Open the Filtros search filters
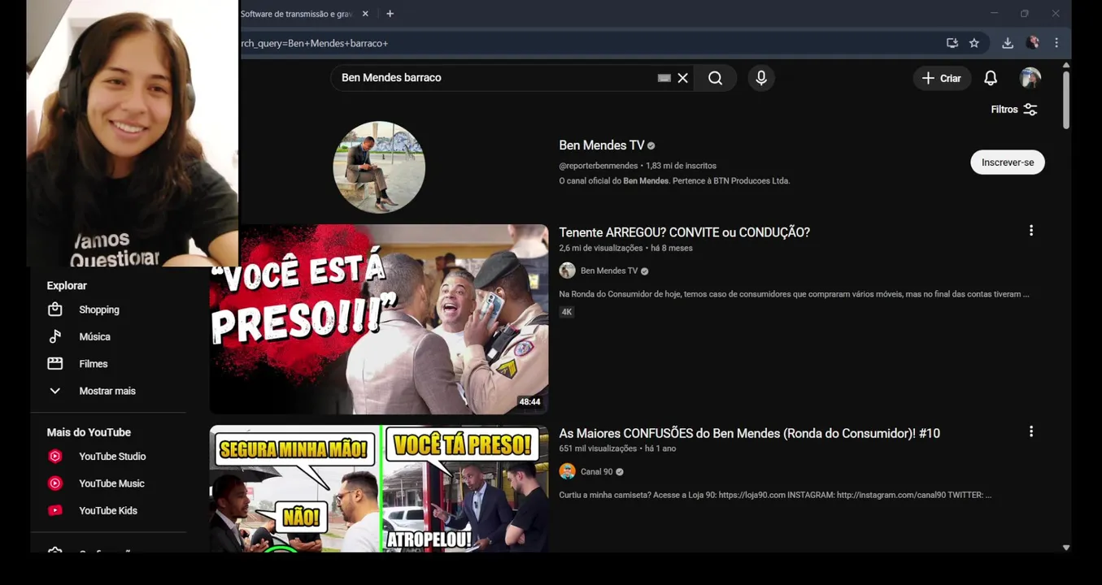This screenshot has width=1102, height=585. click(1014, 109)
